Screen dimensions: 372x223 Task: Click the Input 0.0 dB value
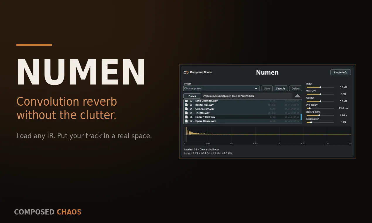[343, 87]
